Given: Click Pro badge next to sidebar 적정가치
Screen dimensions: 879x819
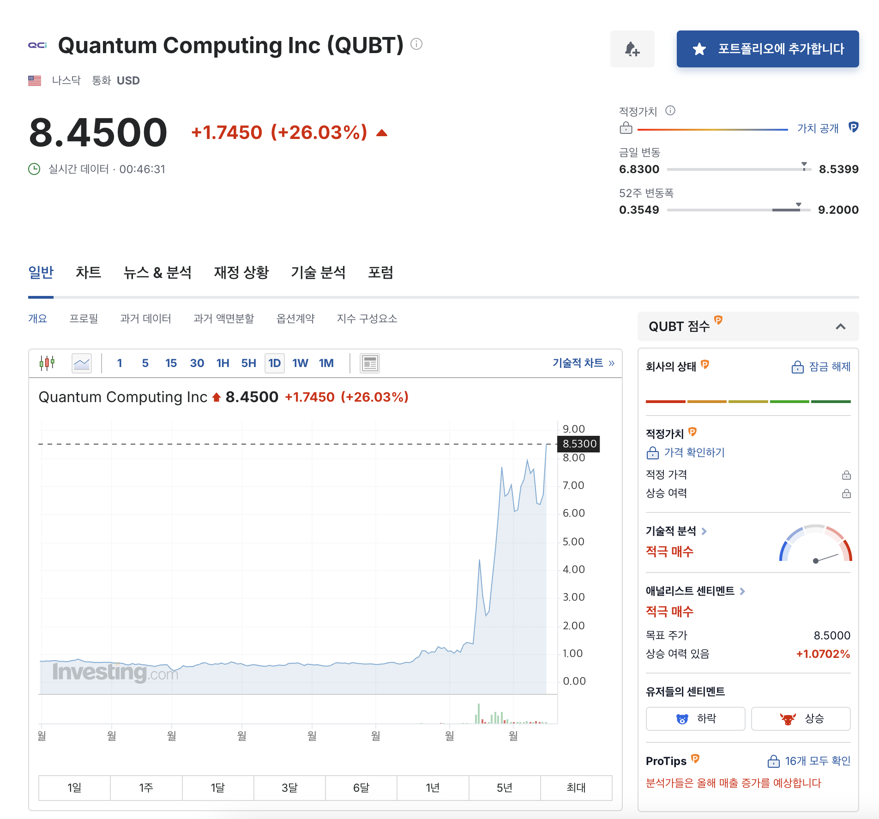Looking at the screenshot, I should click(x=692, y=432).
